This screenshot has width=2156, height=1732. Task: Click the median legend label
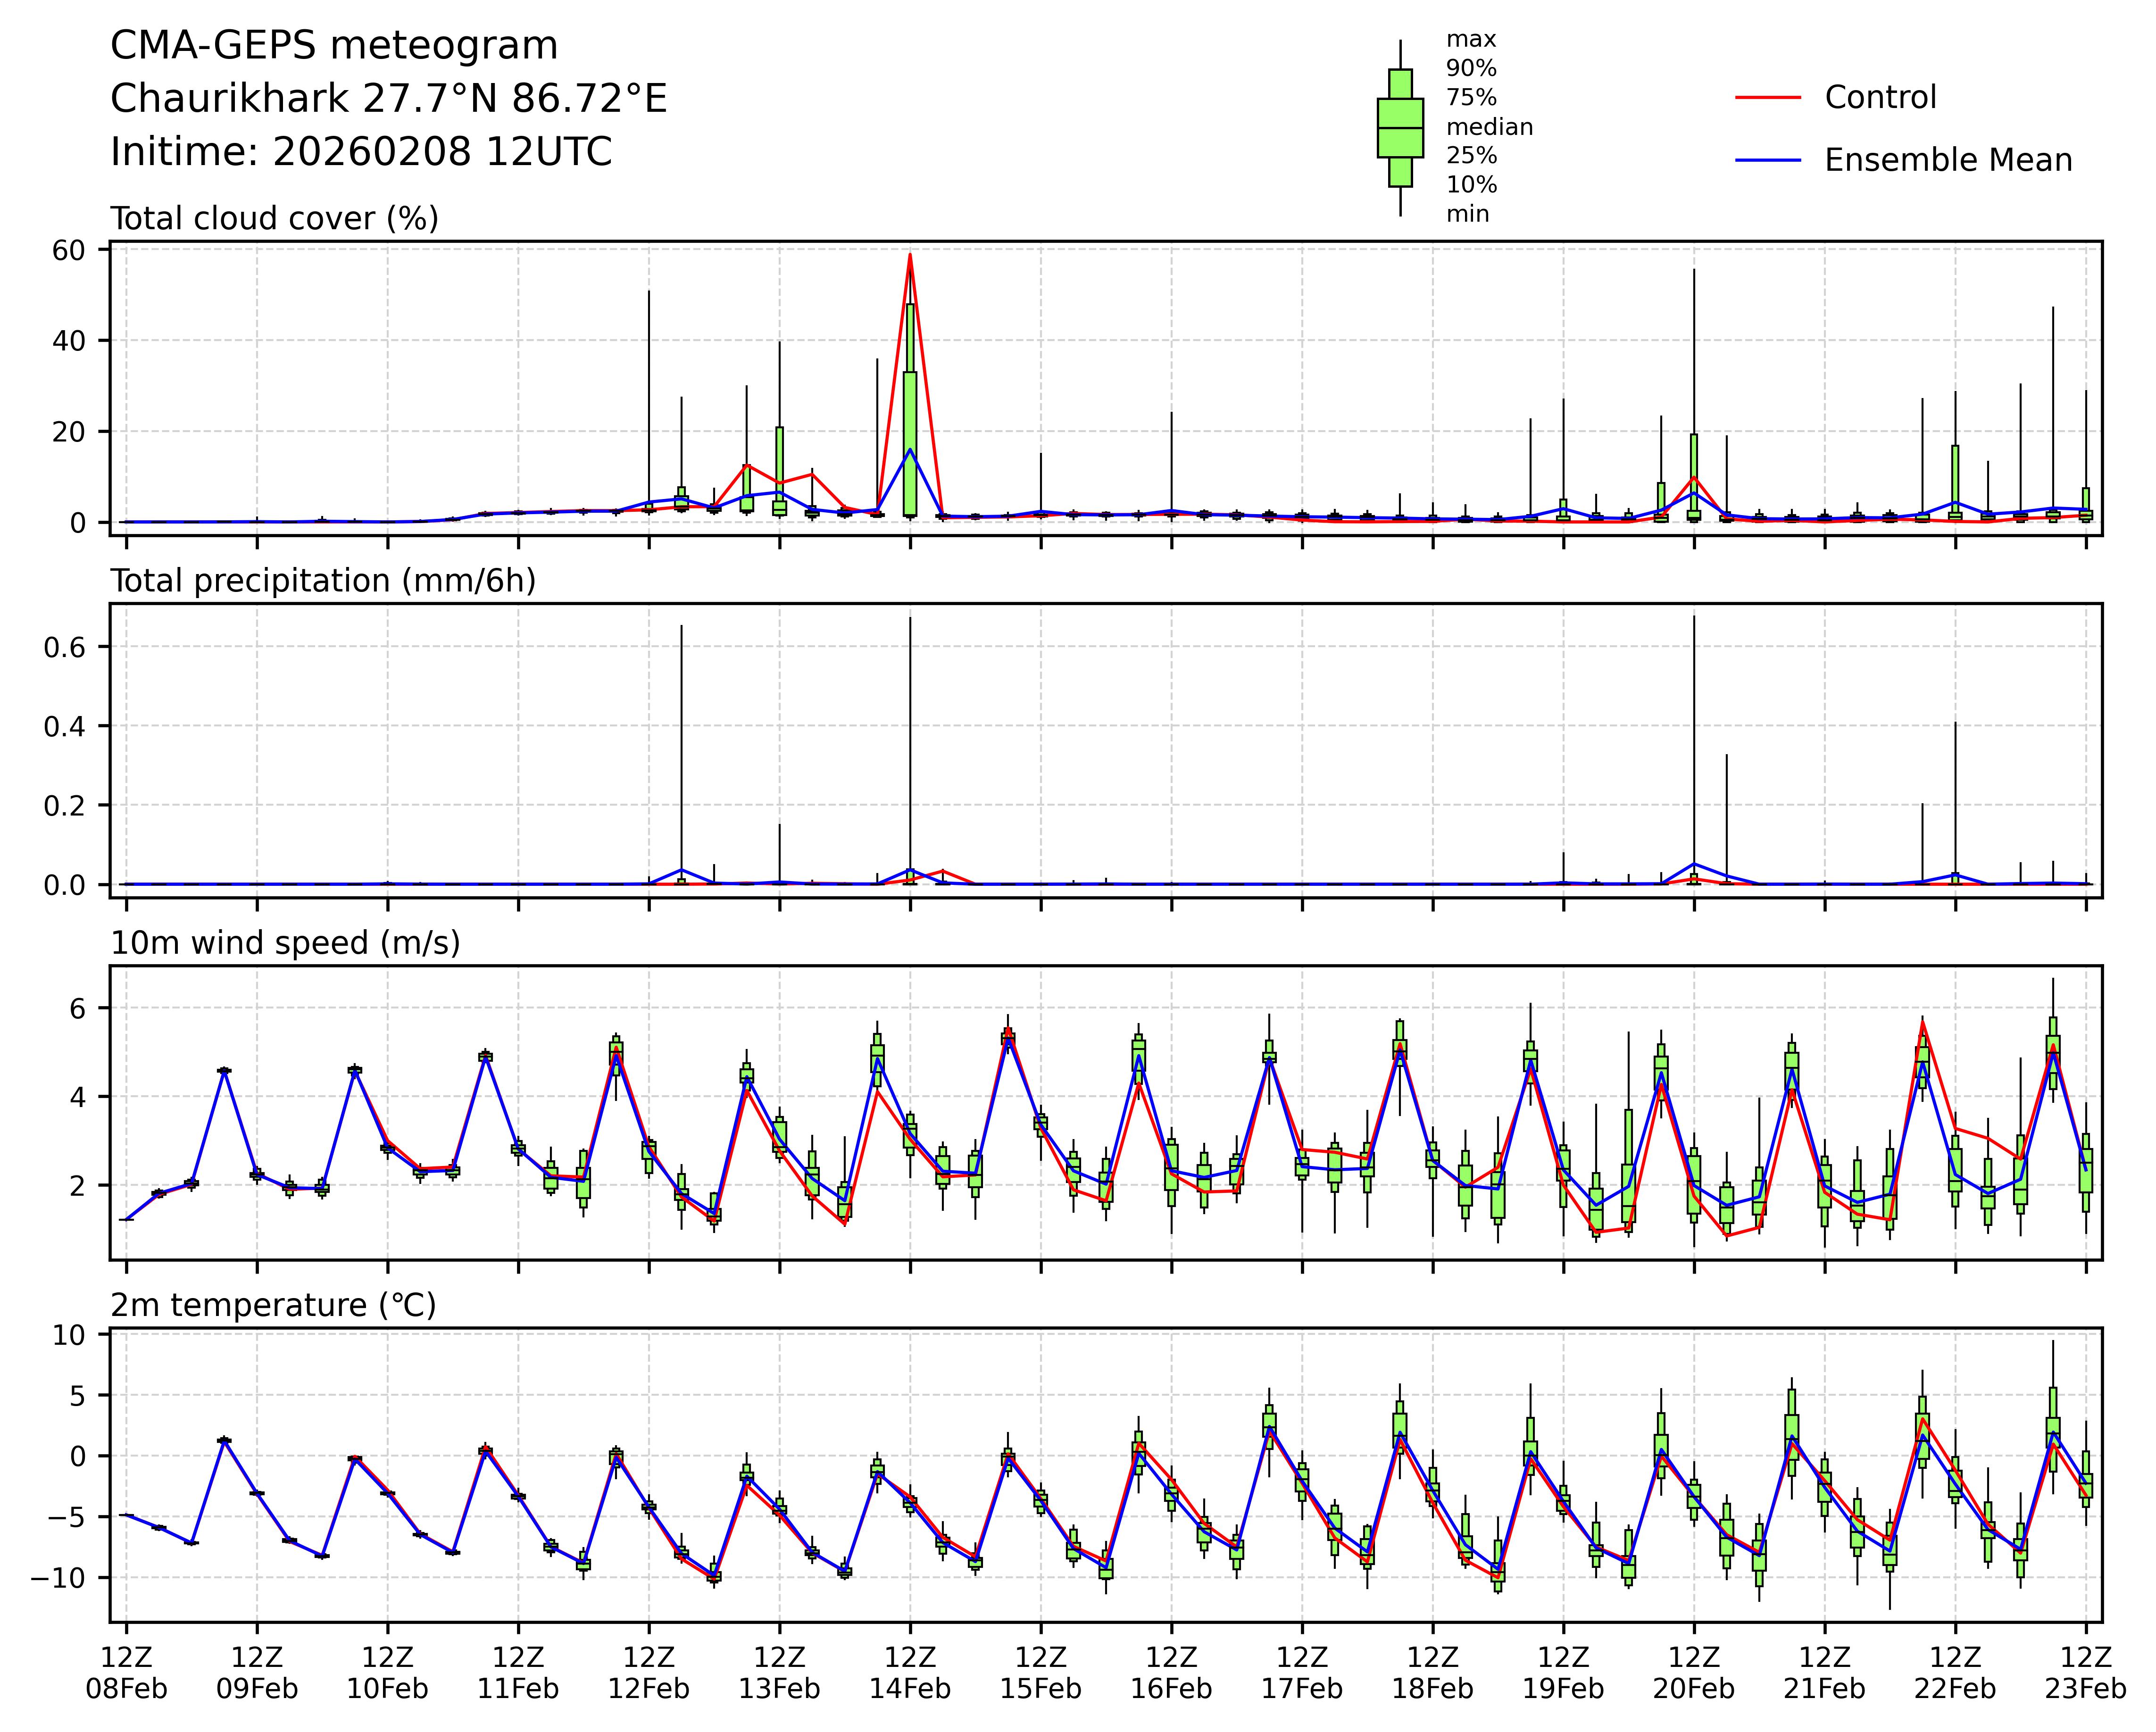[x=1489, y=127]
